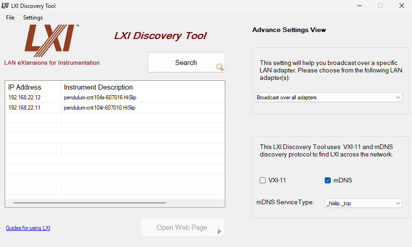Select the row with IP 192.168.22.11
This screenshot has height=247, width=412.
115,108
